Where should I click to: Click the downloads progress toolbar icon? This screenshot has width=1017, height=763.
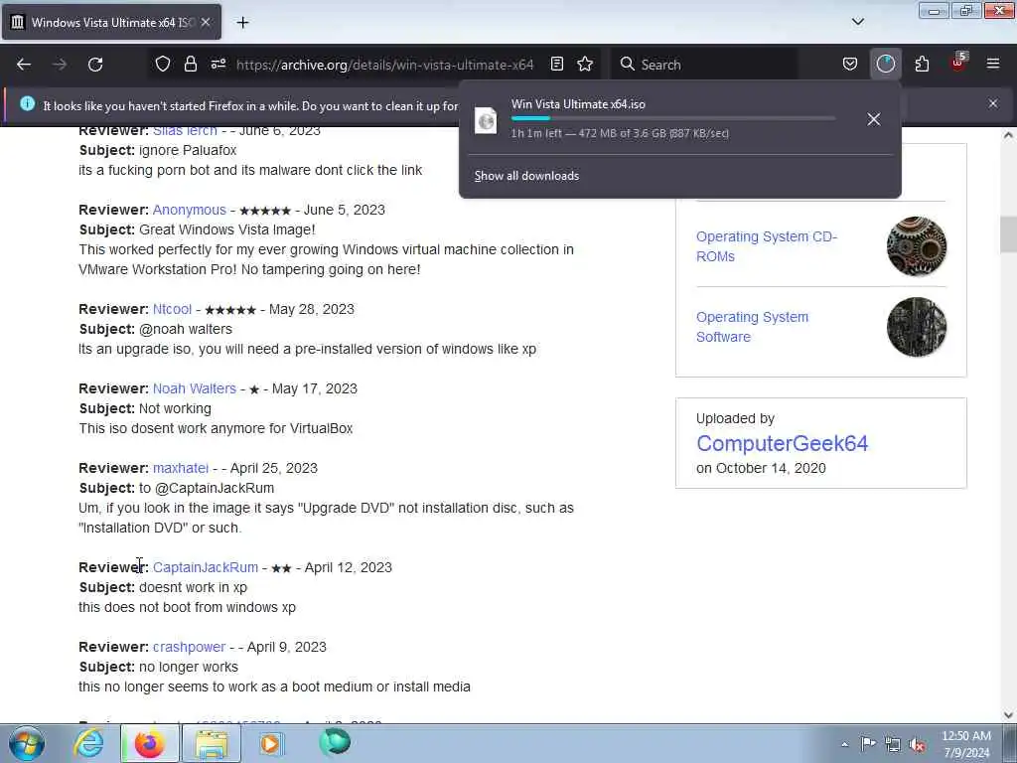click(x=885, y=65)
